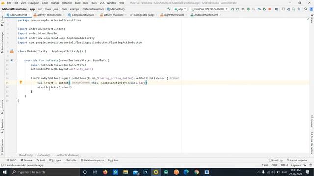Click the MaterialTransitions breadcrumb in navigation bar
Screen dimensions: 314x176
pos(14,9)
